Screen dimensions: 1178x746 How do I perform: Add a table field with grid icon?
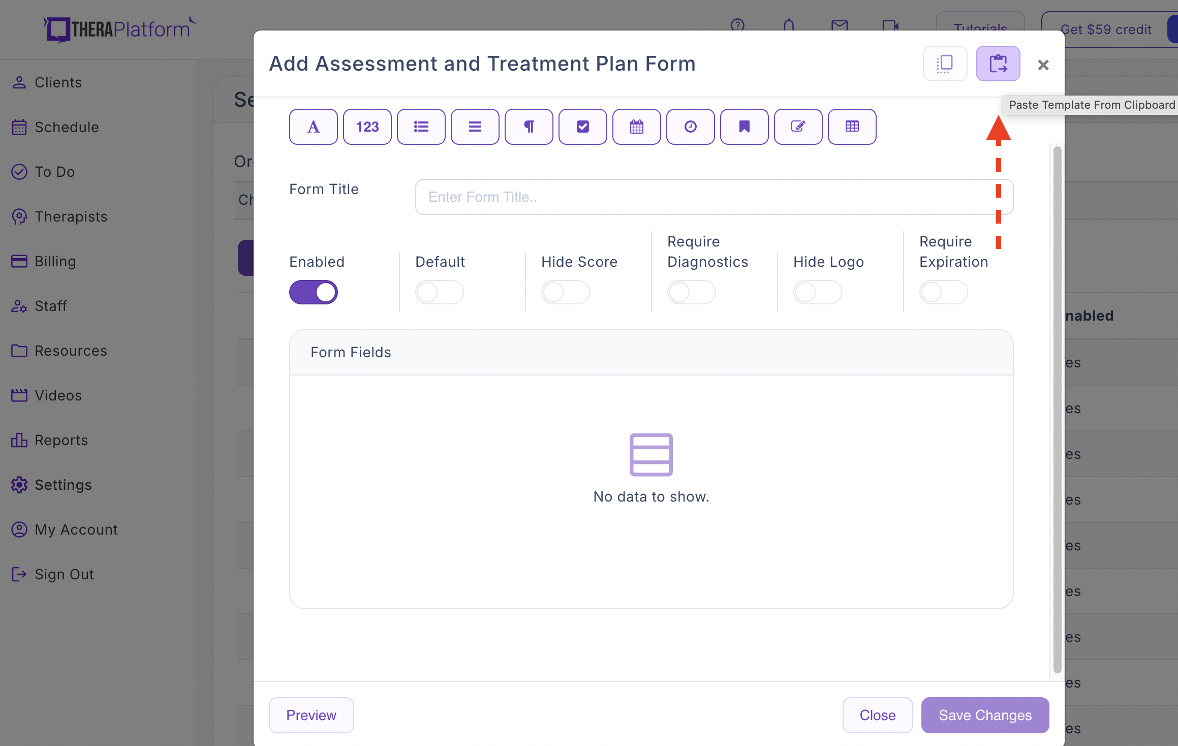852,127
